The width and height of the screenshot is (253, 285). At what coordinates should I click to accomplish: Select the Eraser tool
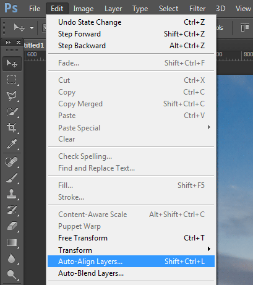[x=12, y=226]
